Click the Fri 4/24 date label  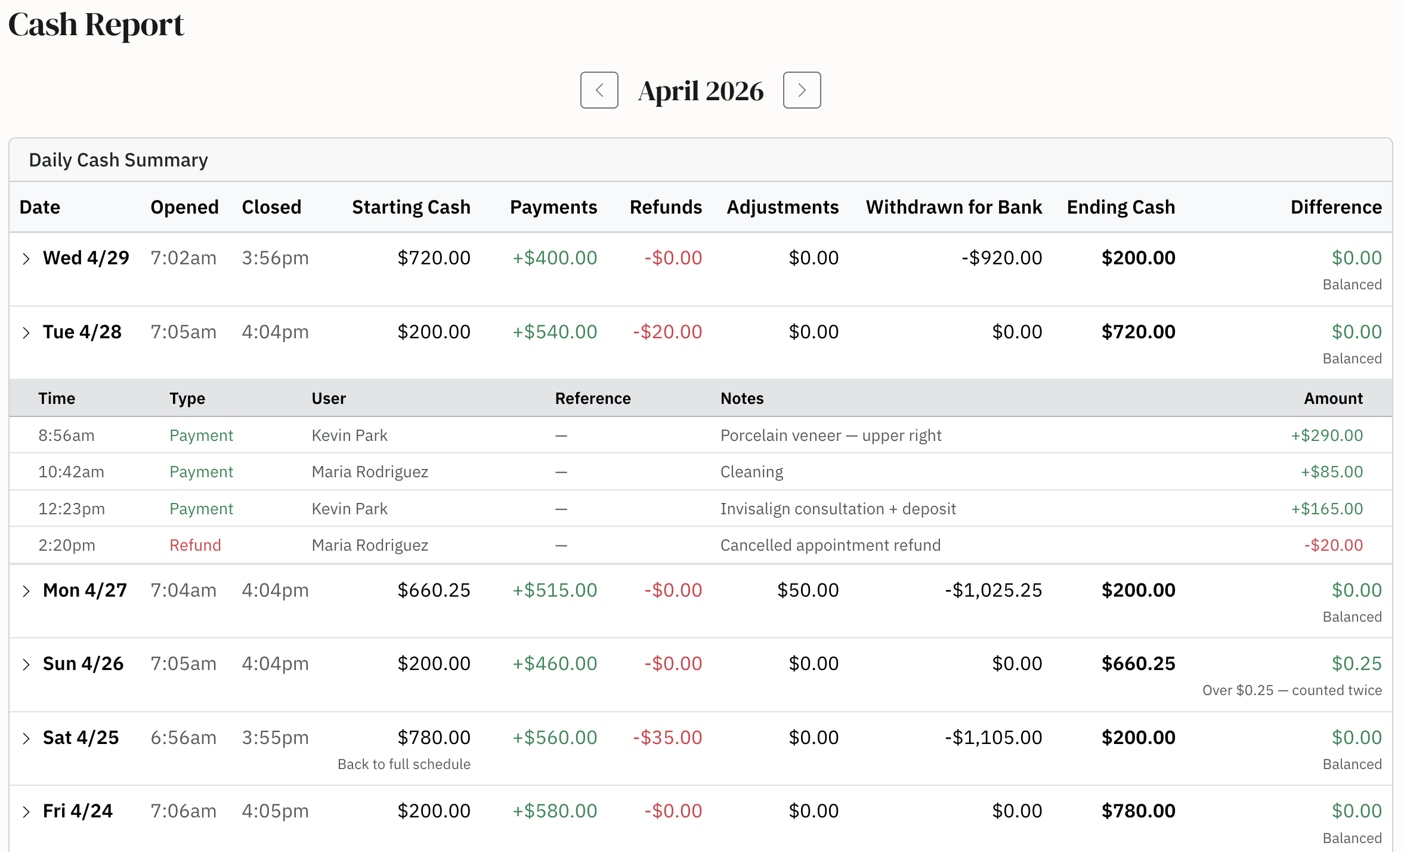point(78,811)
